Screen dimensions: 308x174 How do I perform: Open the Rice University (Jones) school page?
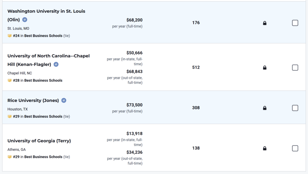tap(33, 101)
